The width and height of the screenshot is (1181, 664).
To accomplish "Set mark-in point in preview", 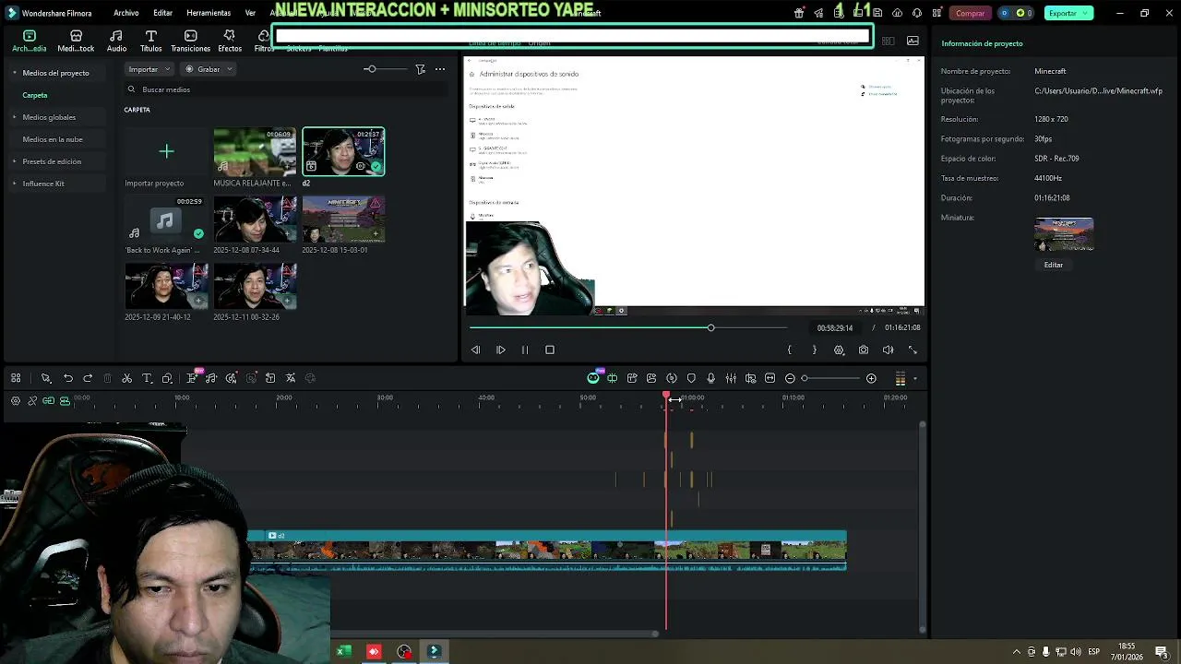I will [x=789, y=350].
